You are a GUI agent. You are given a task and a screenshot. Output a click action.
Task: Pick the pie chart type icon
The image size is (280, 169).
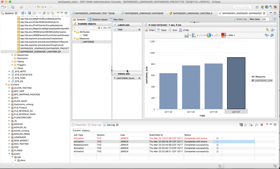point(209,35)
